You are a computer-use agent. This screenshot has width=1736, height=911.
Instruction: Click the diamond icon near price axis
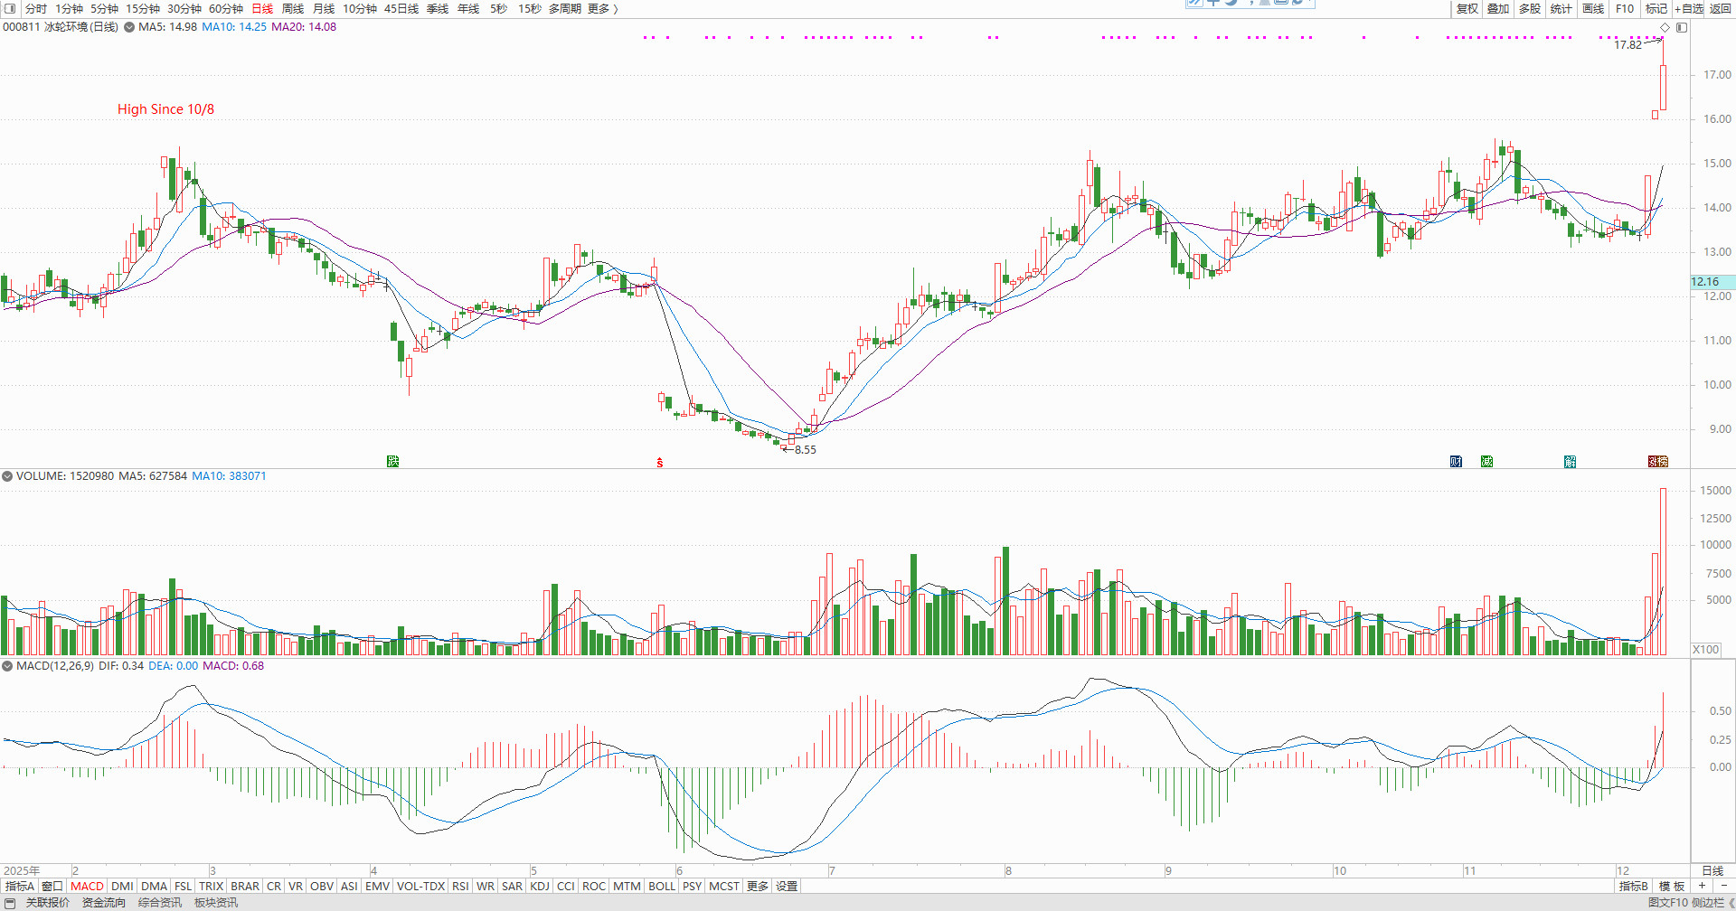click(1665, 28)
